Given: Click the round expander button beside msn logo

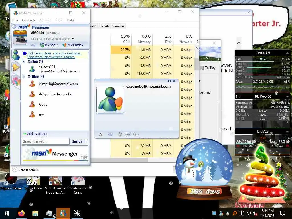Looking at the screenshot, I should pyautogui.click(x=14, y=27).
